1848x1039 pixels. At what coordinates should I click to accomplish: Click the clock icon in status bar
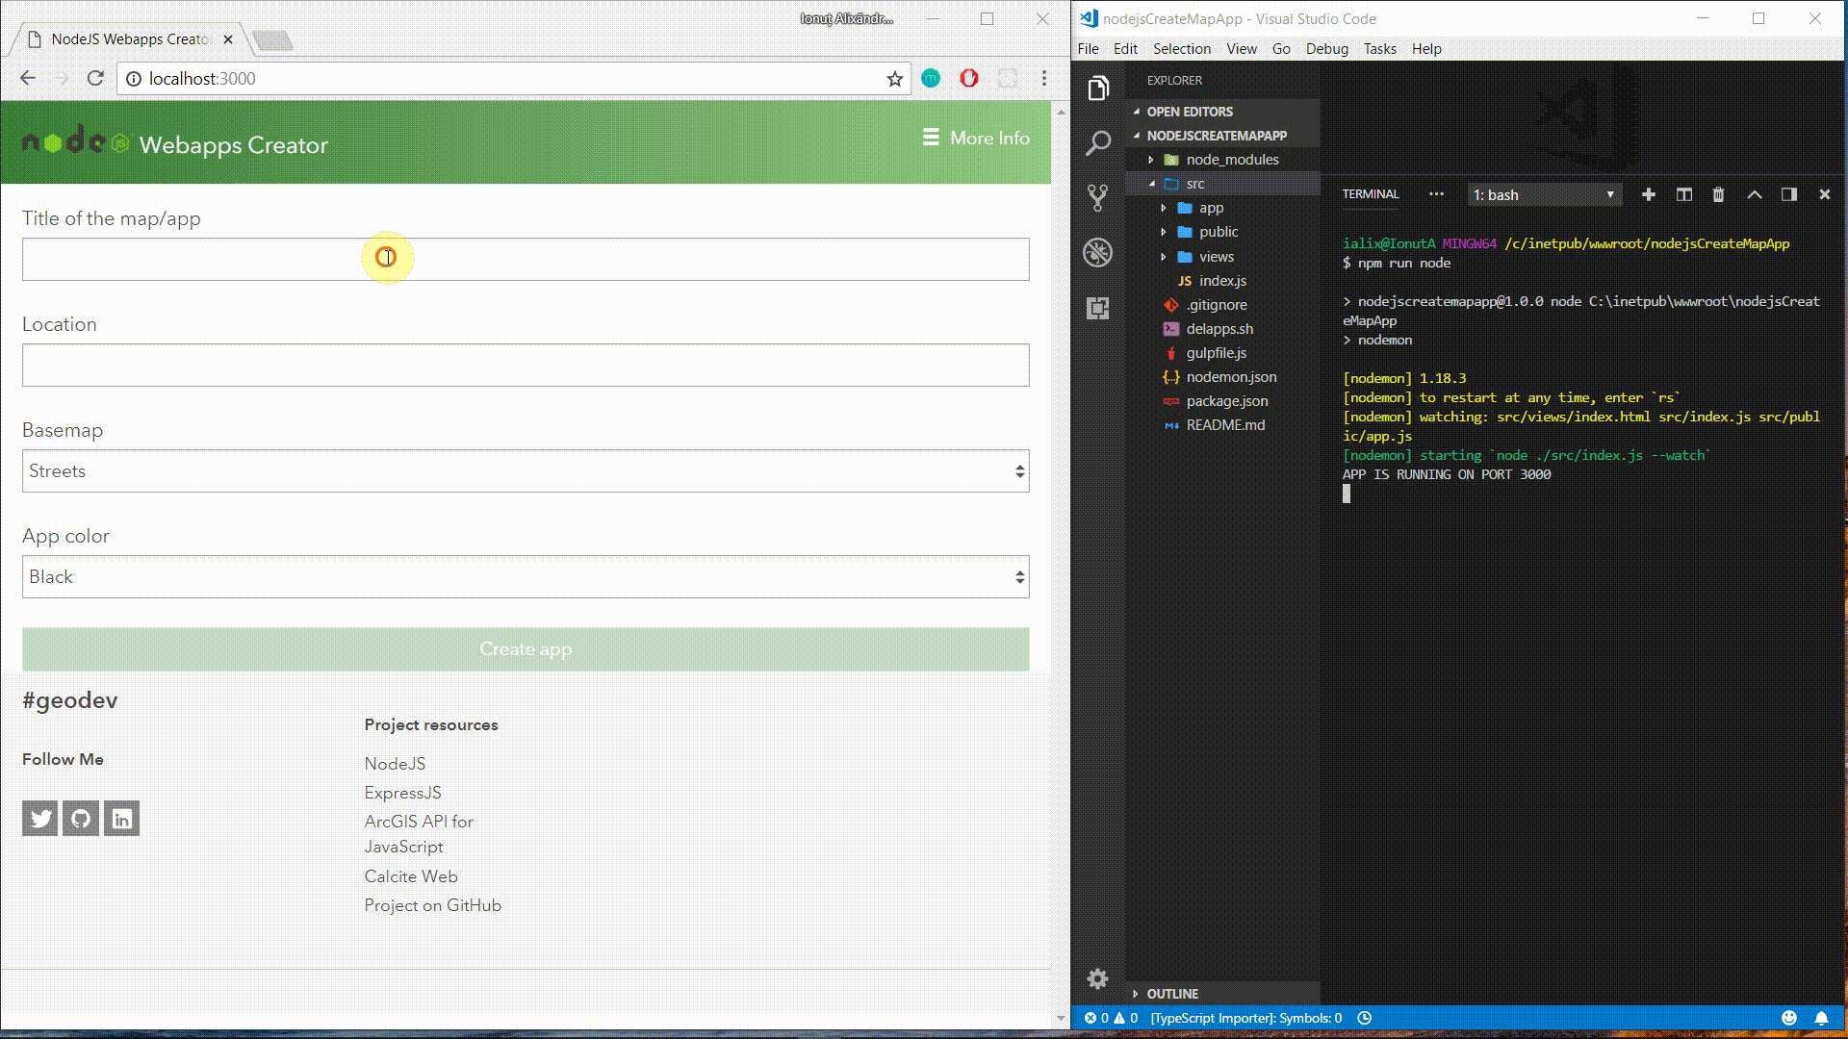pos(1365,1018)
